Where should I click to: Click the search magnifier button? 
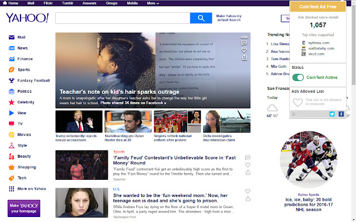click(197, 18)
